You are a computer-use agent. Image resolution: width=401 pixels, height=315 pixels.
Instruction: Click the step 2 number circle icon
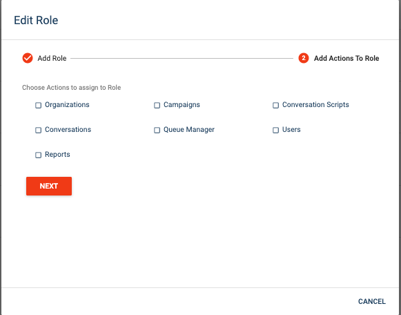(304, 58)
